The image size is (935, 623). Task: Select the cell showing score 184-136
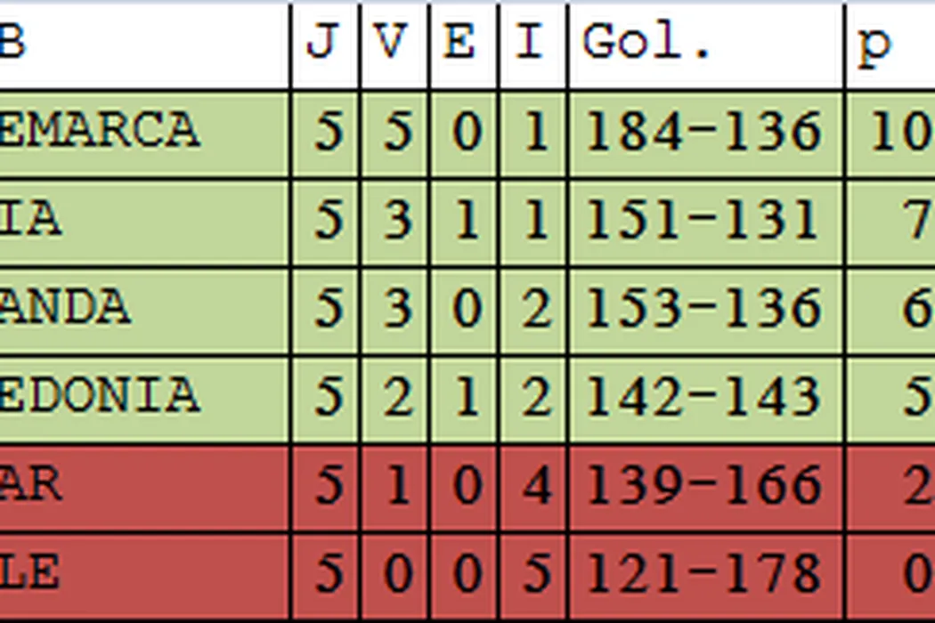(704, 133)
